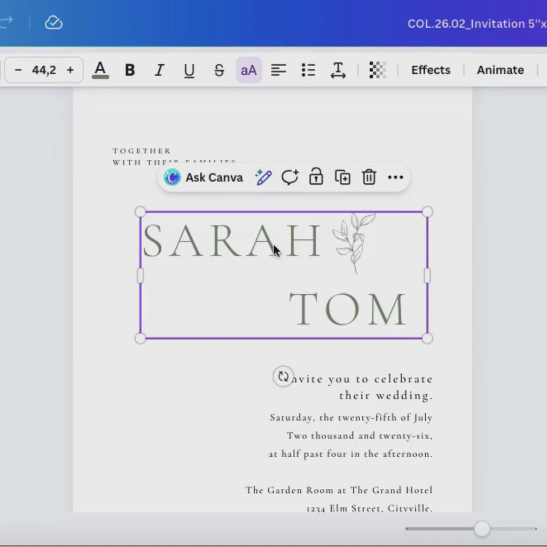Add a comment to the element

point(290,177)
